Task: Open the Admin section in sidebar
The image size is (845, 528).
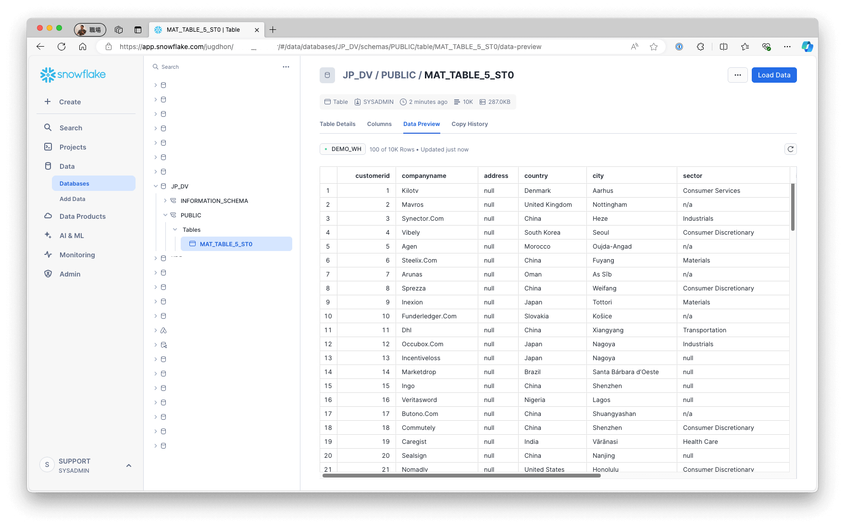Action: click(x=70, y=274)
